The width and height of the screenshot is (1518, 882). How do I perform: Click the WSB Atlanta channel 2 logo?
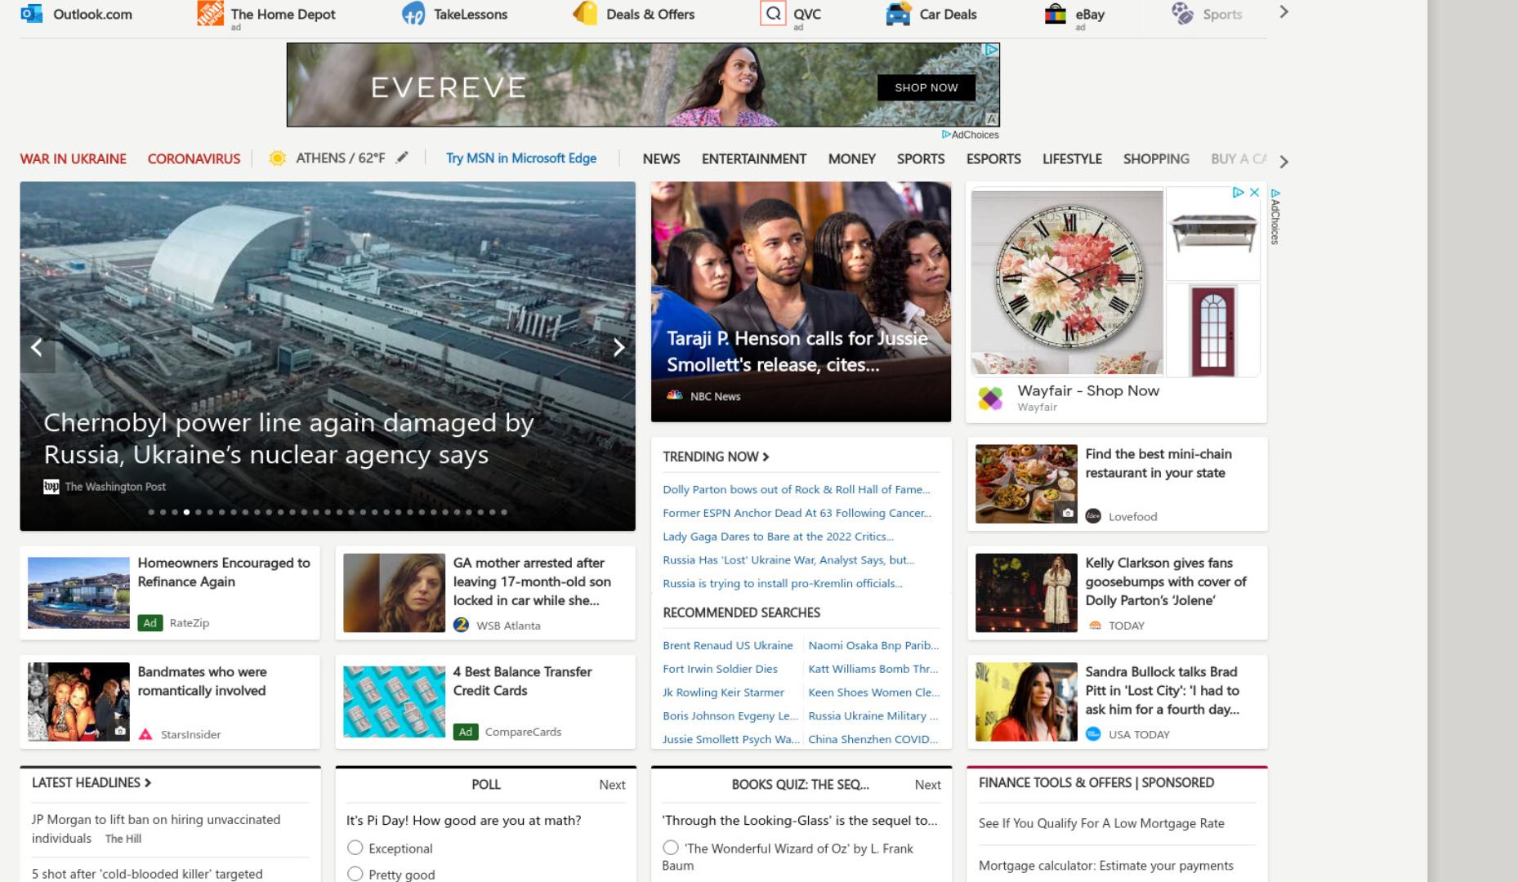(x=461, y=625)
